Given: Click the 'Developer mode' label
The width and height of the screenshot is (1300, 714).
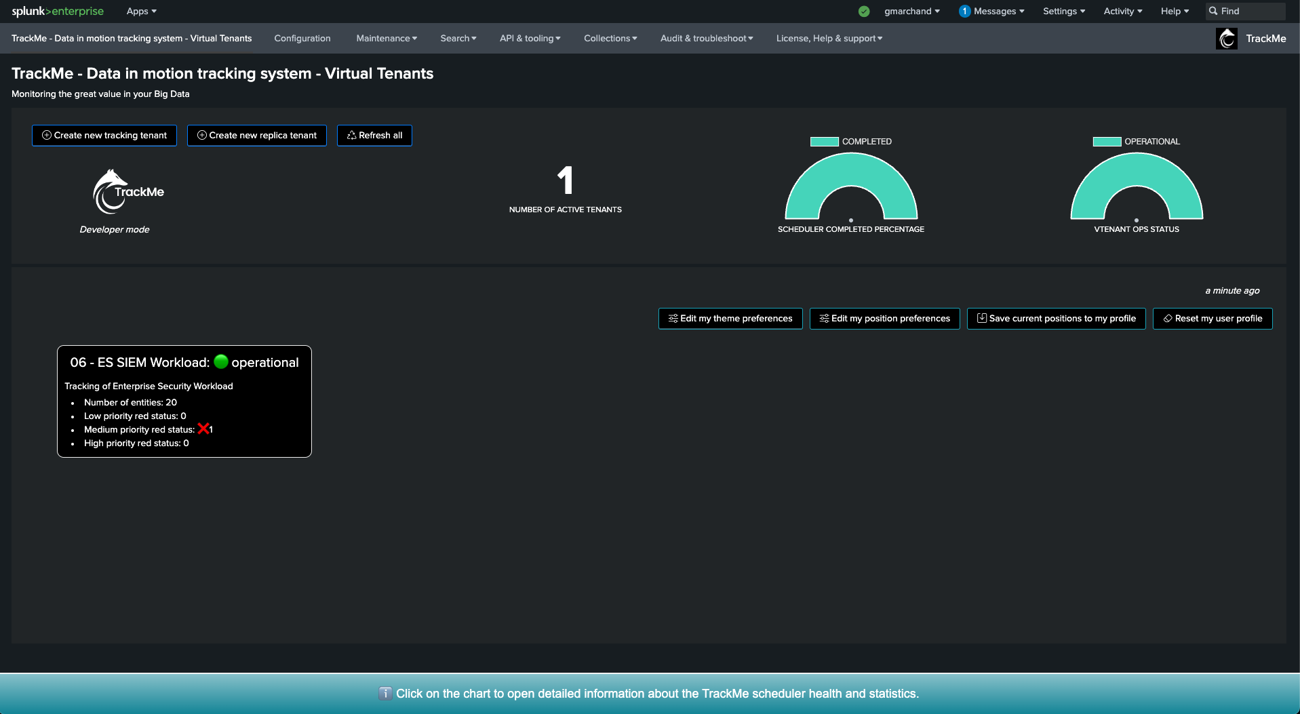Looking at the screenshot, I should tap(115, 229).
